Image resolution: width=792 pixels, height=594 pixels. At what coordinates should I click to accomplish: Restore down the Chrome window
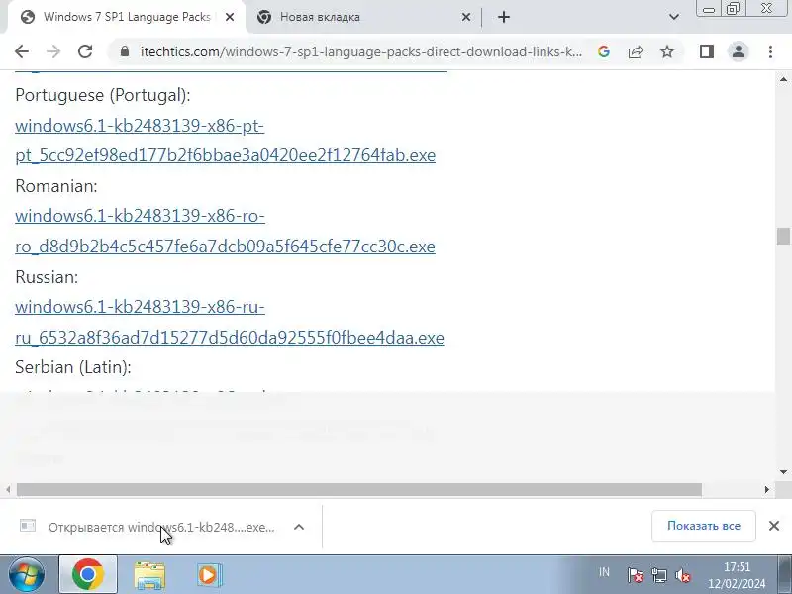click(x=733, y=9)
